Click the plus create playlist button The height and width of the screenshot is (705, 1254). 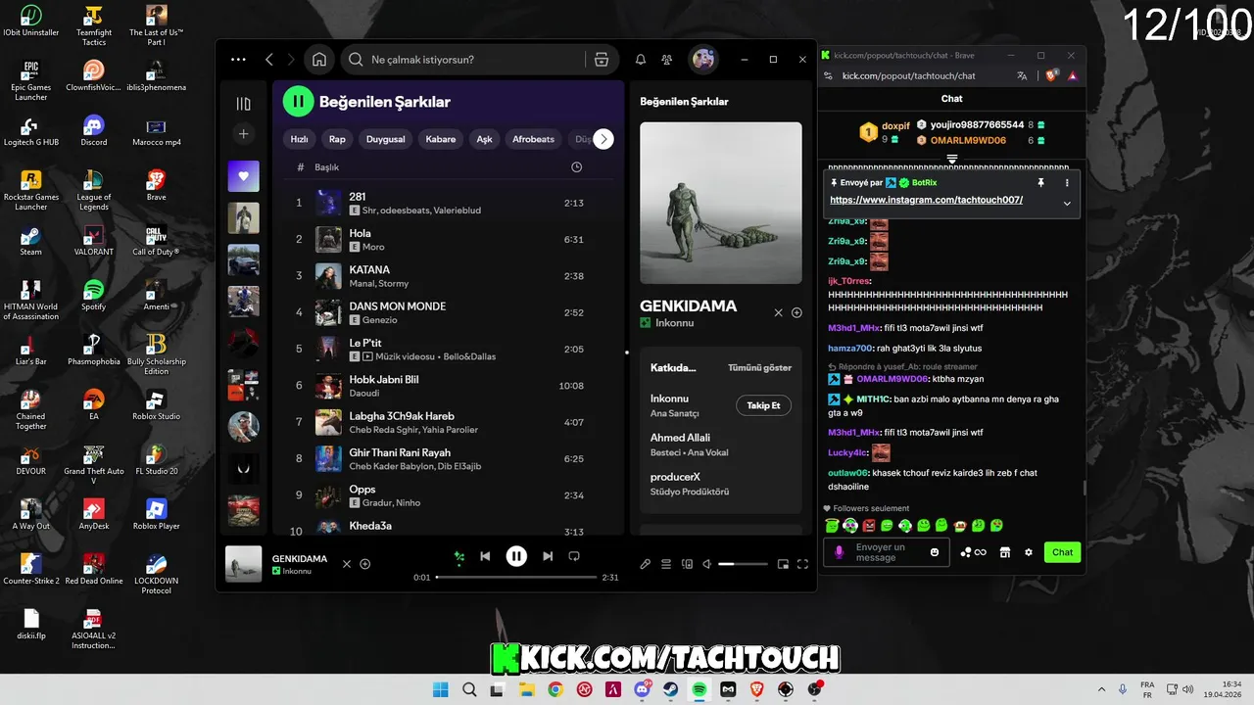[x=244, y=134]
